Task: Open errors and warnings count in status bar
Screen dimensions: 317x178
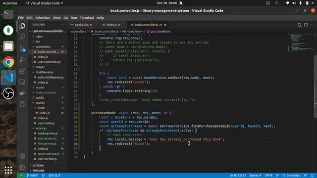Action: click(54, 176)
